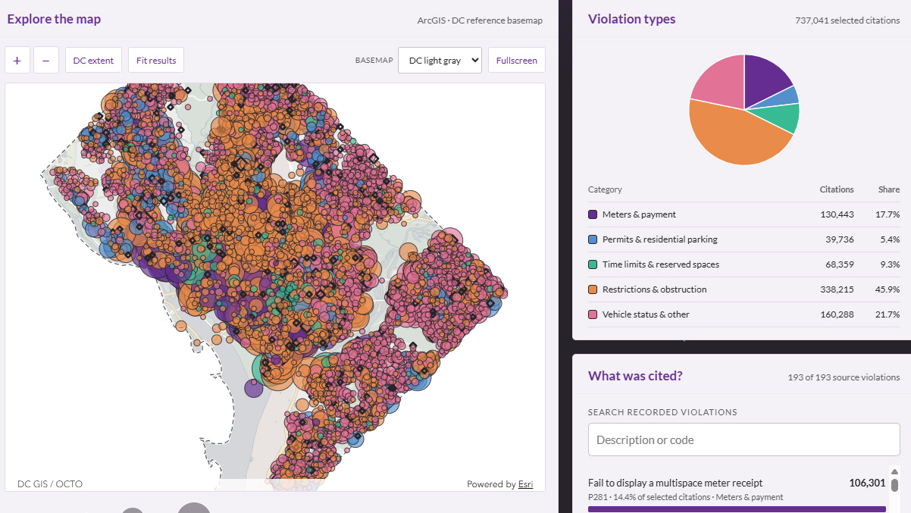Click the Time limits & reserved spaces label

coord(661,264)
